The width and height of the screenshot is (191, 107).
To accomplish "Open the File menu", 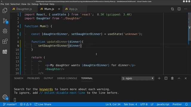I will [x=2, y=4].
